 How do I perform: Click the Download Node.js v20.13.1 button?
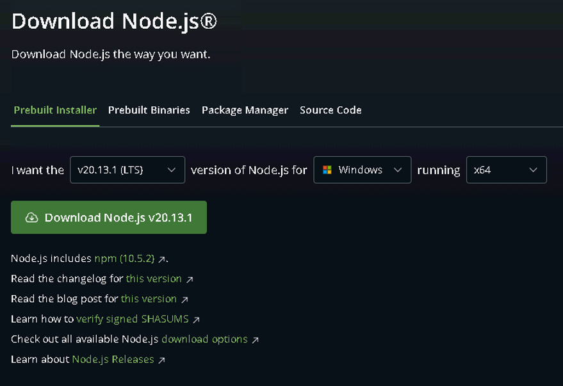(109, 218)
